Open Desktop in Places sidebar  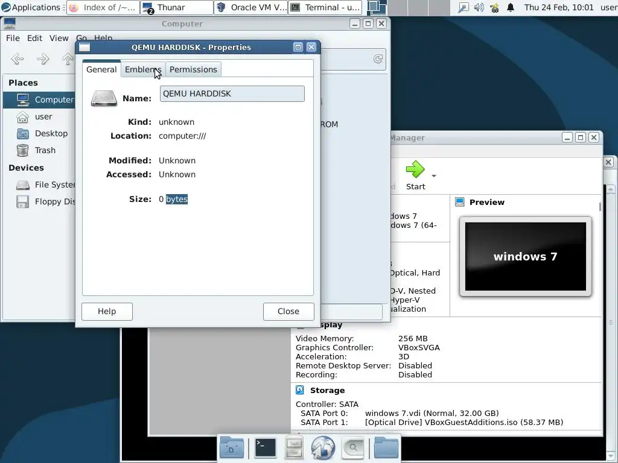pos(39,133)
